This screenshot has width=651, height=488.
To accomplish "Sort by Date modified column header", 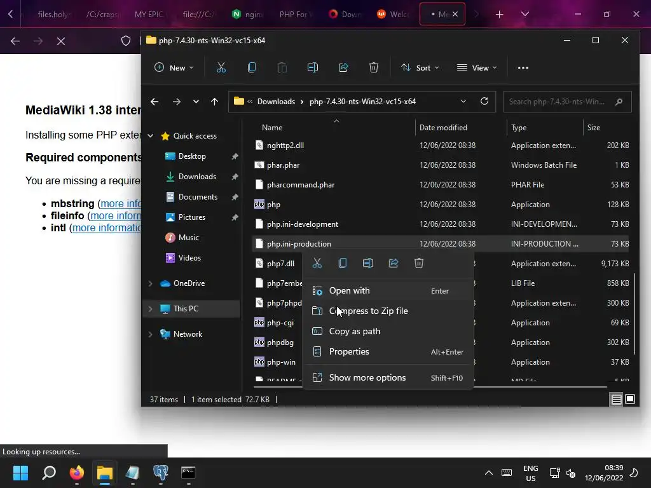I will (443, 128).
